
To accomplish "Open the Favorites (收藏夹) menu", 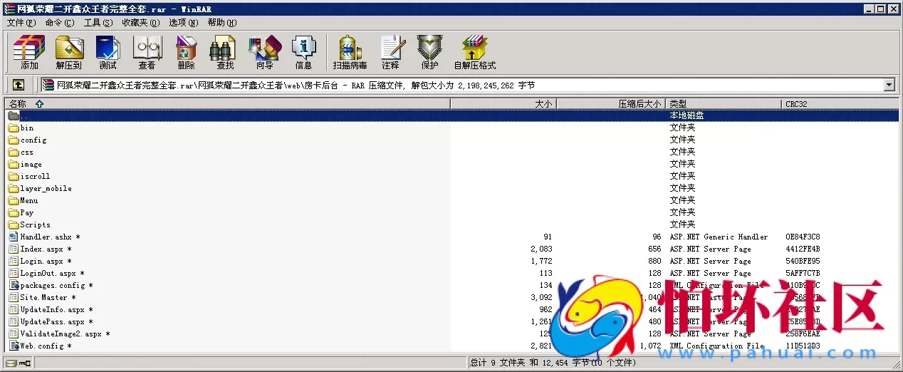I will coord(140,23).
